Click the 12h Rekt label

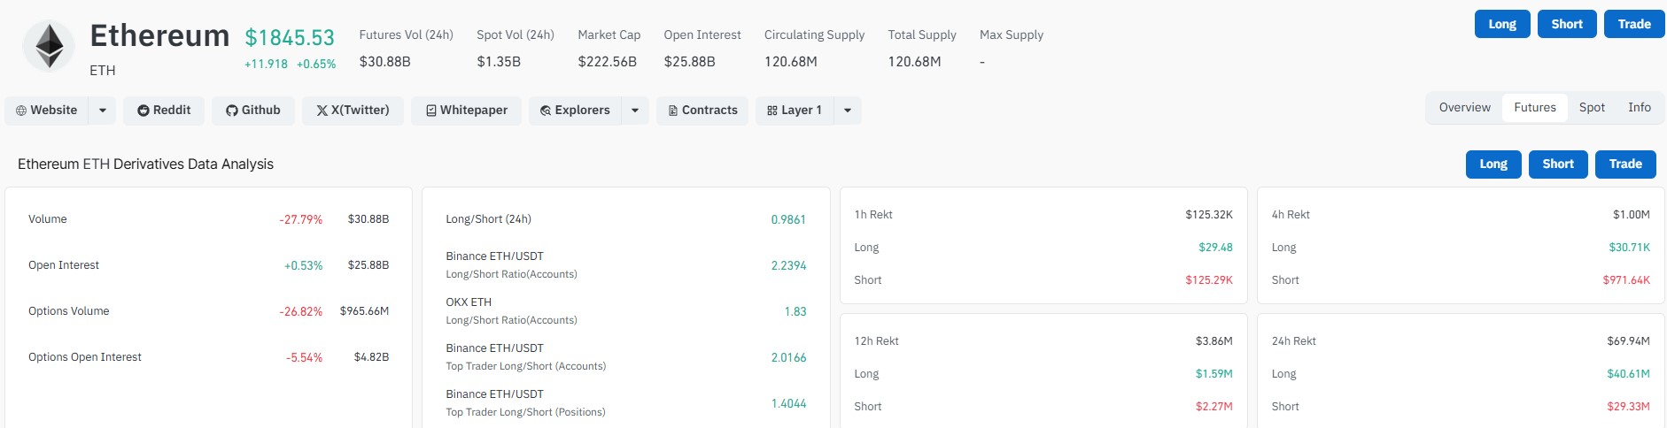click(876, 341)
